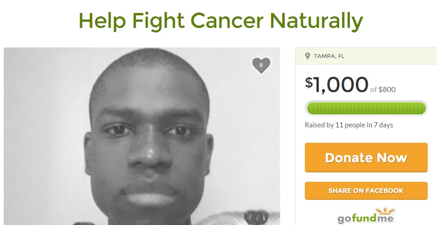The height and width of the screenshot is (225, 437).
Task: Click the green fundraising progress bar
Action: click(366, 108)
